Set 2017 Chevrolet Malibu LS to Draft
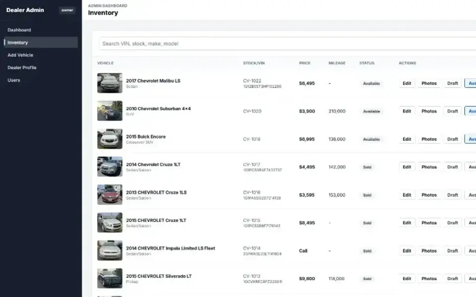 tap(452, 83)
